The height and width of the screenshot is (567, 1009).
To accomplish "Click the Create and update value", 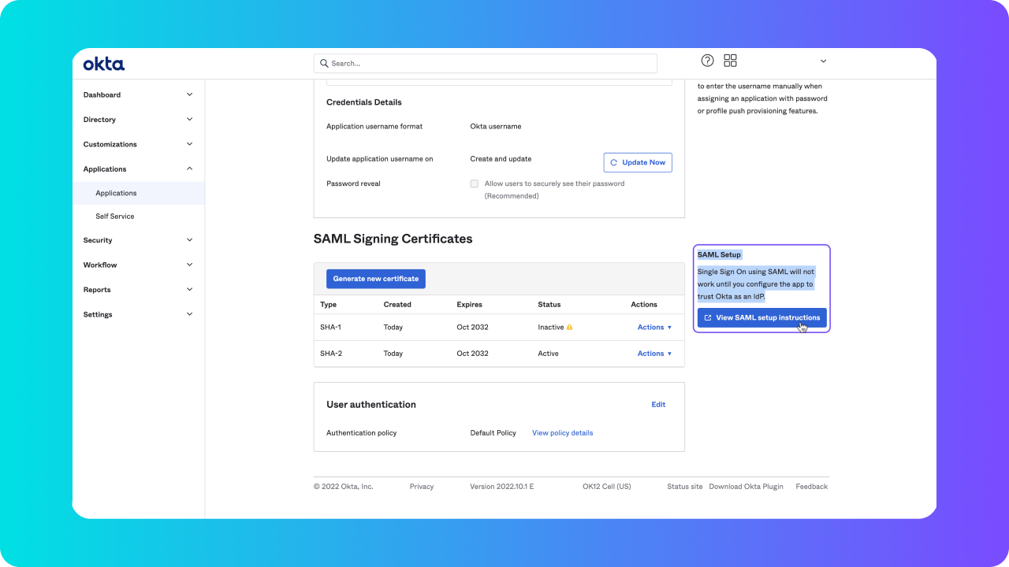I will click(501, 159).
